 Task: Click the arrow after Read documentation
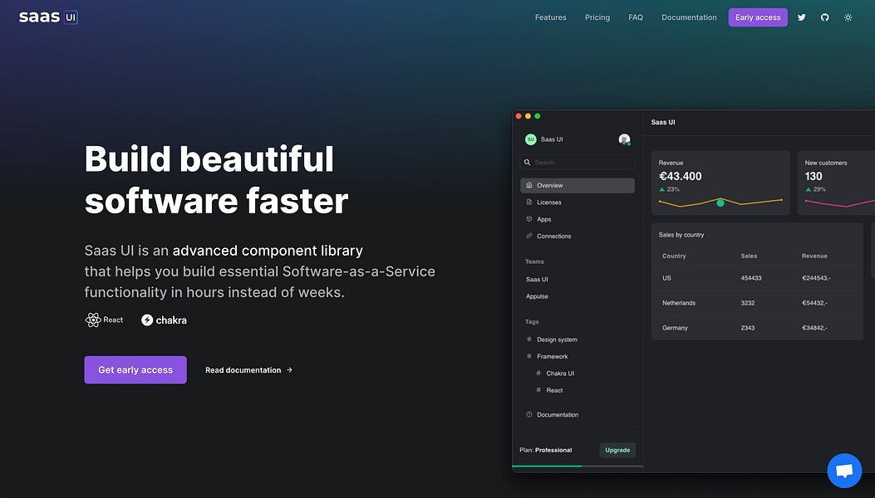point(289,369)
